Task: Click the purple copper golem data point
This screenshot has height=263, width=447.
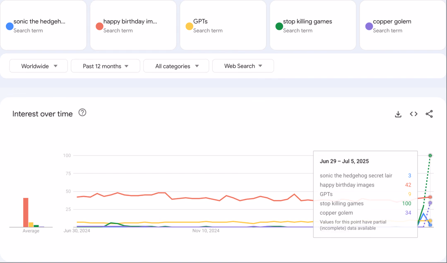Action: [430, 203]
